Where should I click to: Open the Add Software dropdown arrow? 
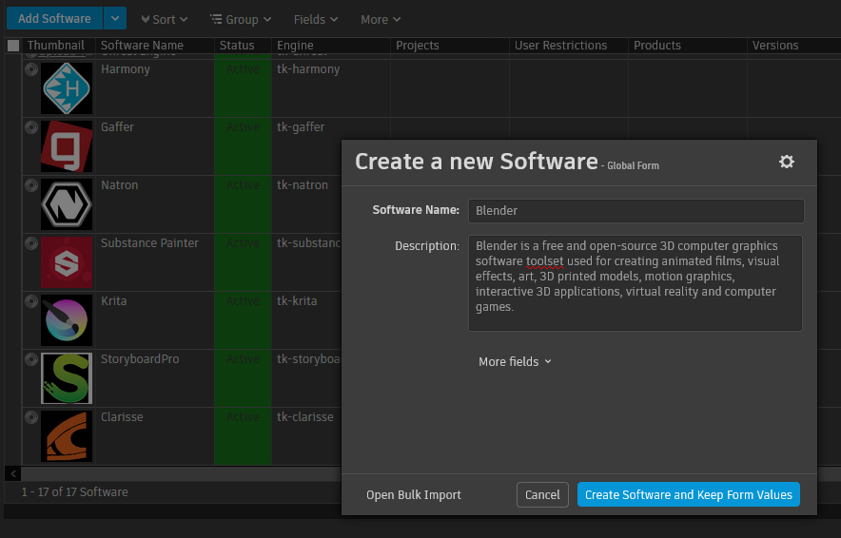point(115,18)
